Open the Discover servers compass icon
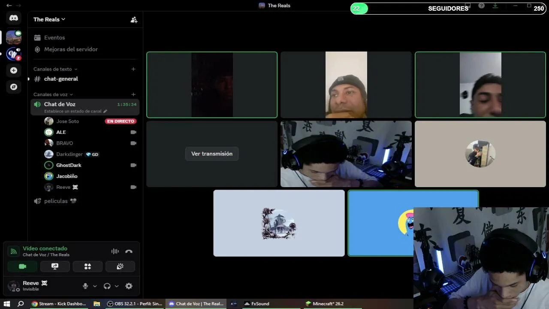549x309 pixels. [14, 87]
